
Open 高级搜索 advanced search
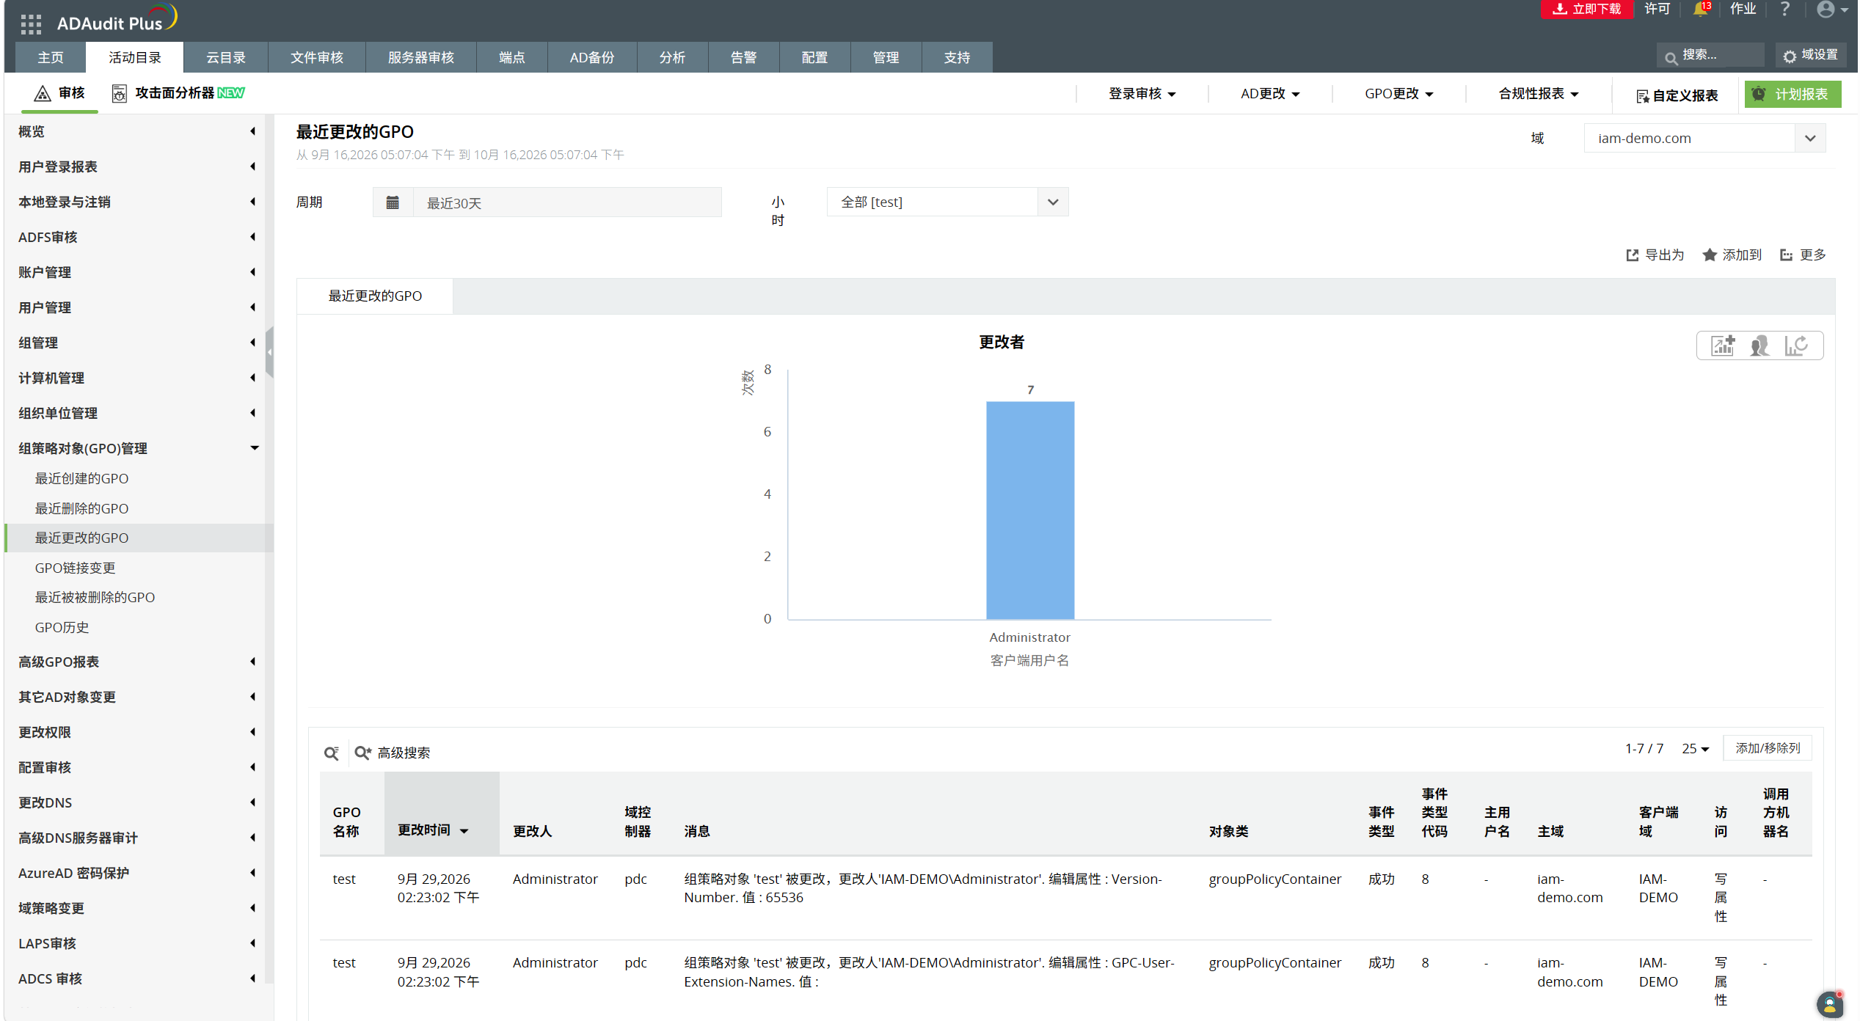pos(393,753)
